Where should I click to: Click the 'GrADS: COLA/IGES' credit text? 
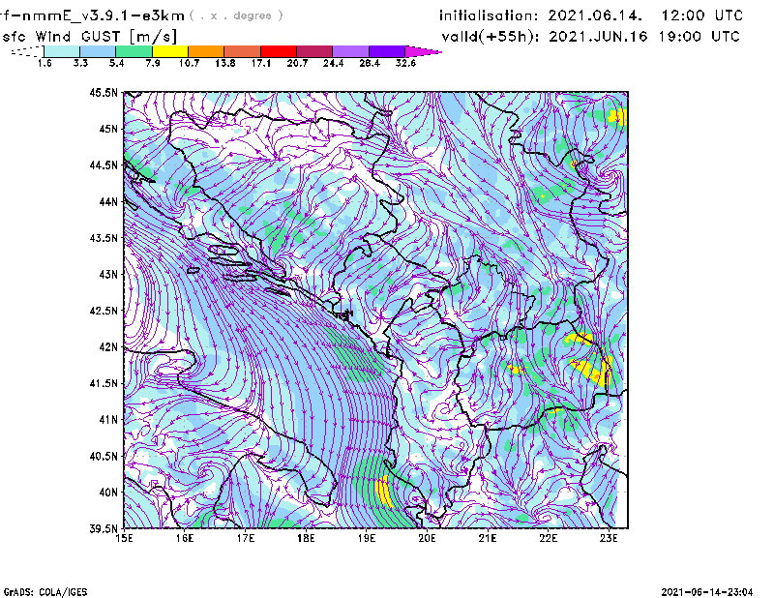45,592
